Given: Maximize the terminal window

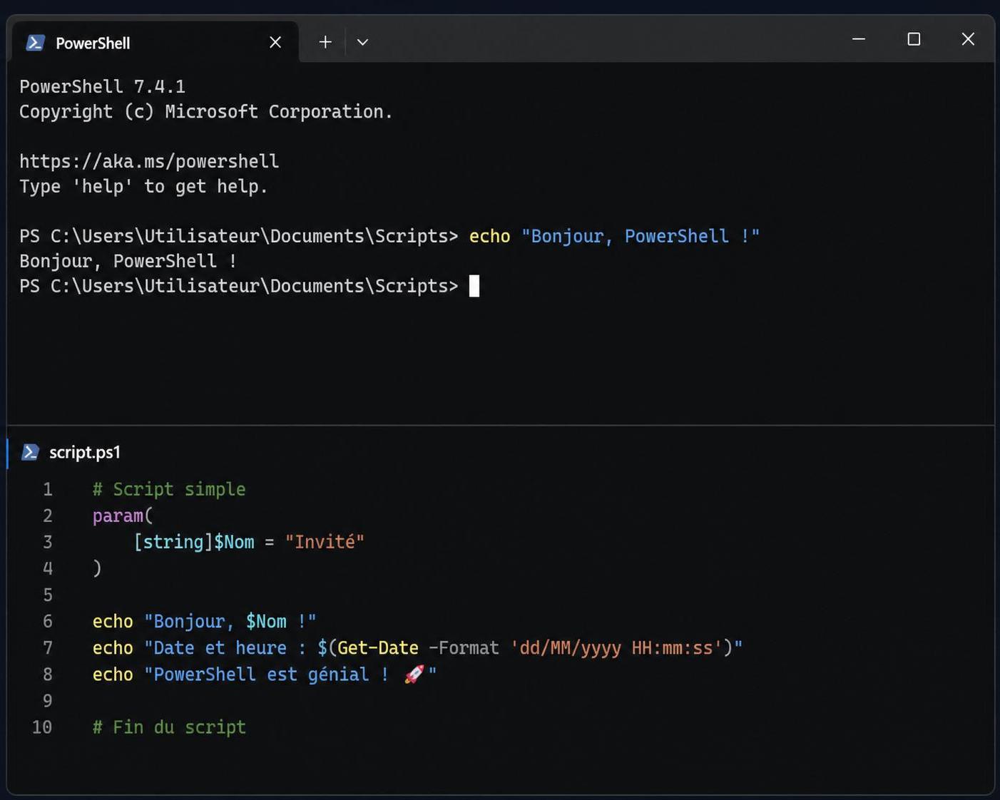Looking at the screenshot, I should 914,39.
